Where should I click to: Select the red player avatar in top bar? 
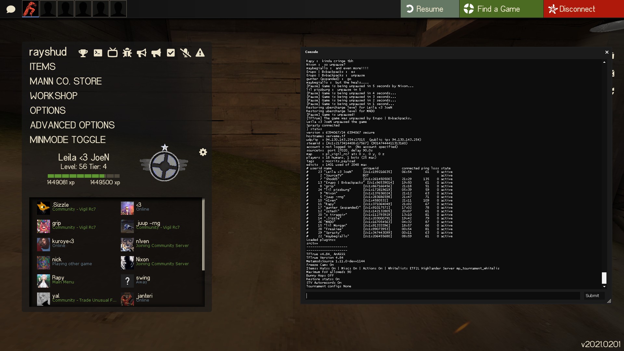(31, 9)
